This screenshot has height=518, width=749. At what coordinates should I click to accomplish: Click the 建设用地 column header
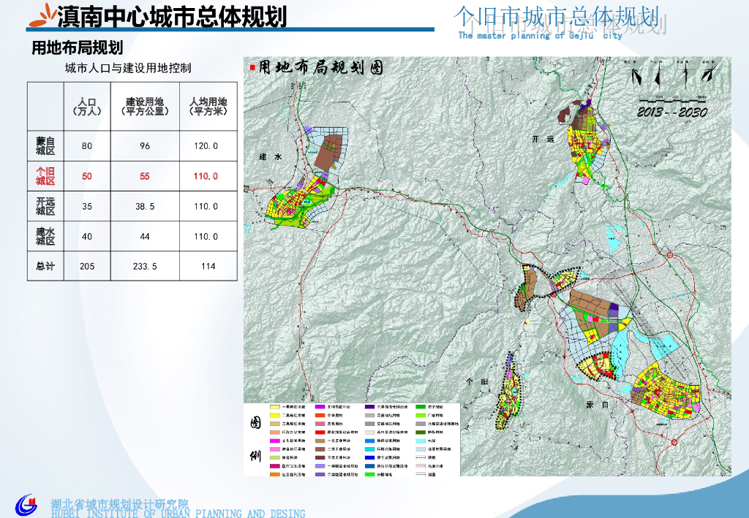145,107
